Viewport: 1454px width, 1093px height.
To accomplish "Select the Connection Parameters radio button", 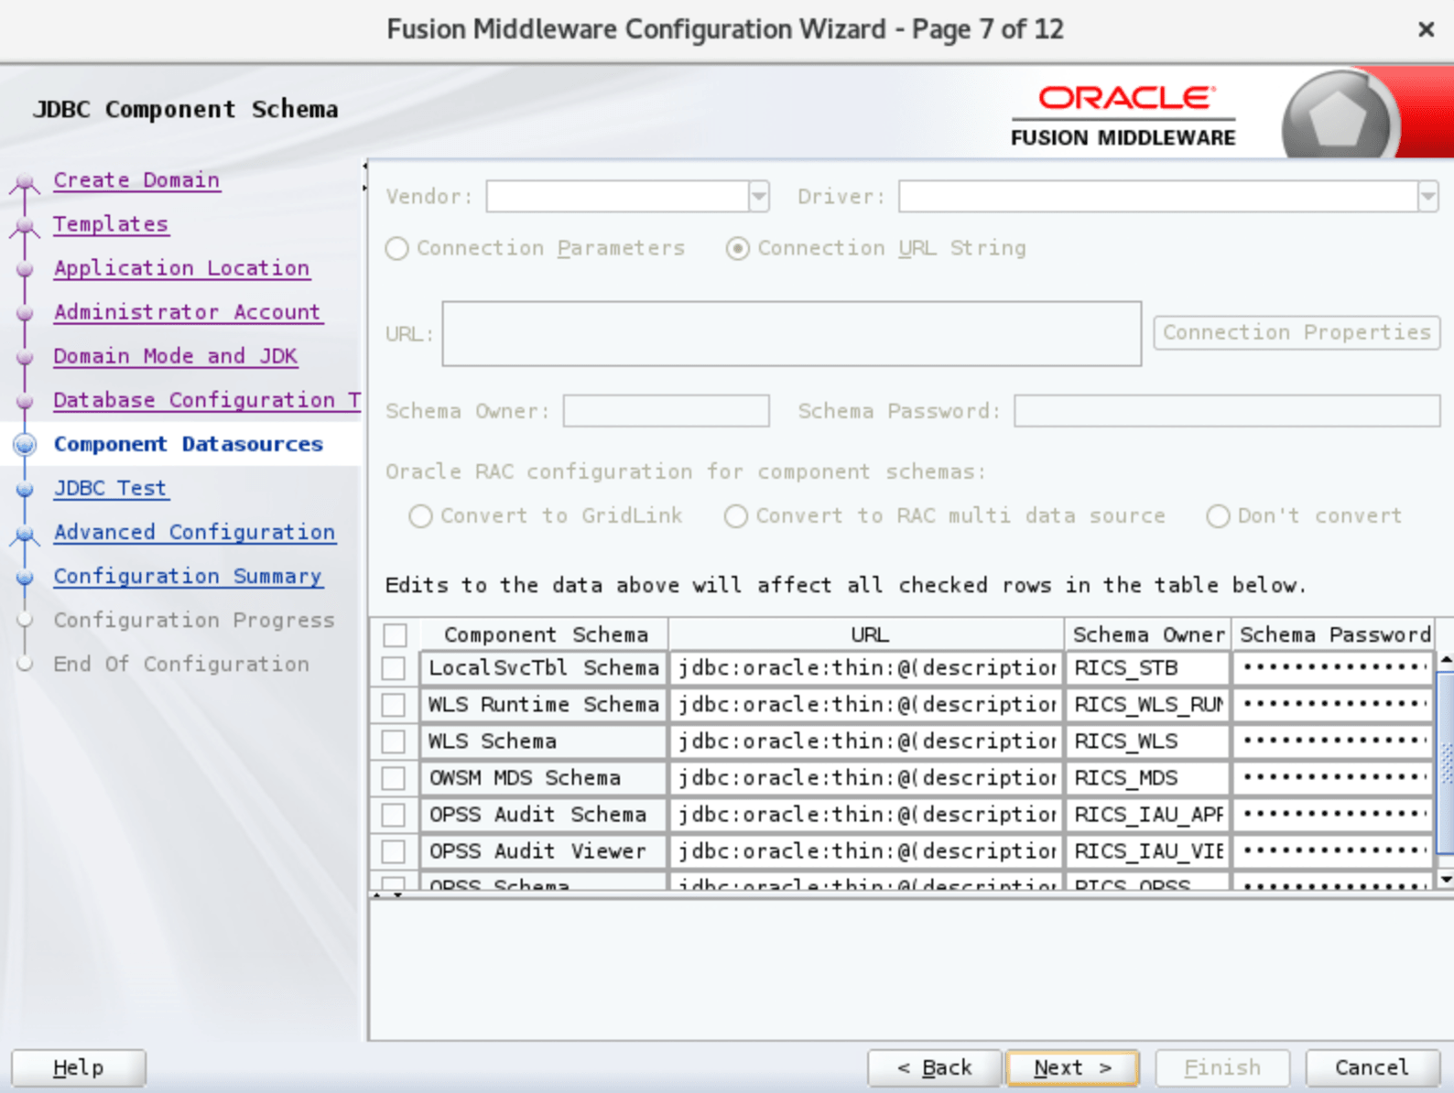I will point(396,249).
